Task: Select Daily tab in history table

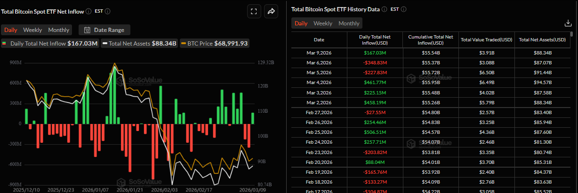Action: 301,23
